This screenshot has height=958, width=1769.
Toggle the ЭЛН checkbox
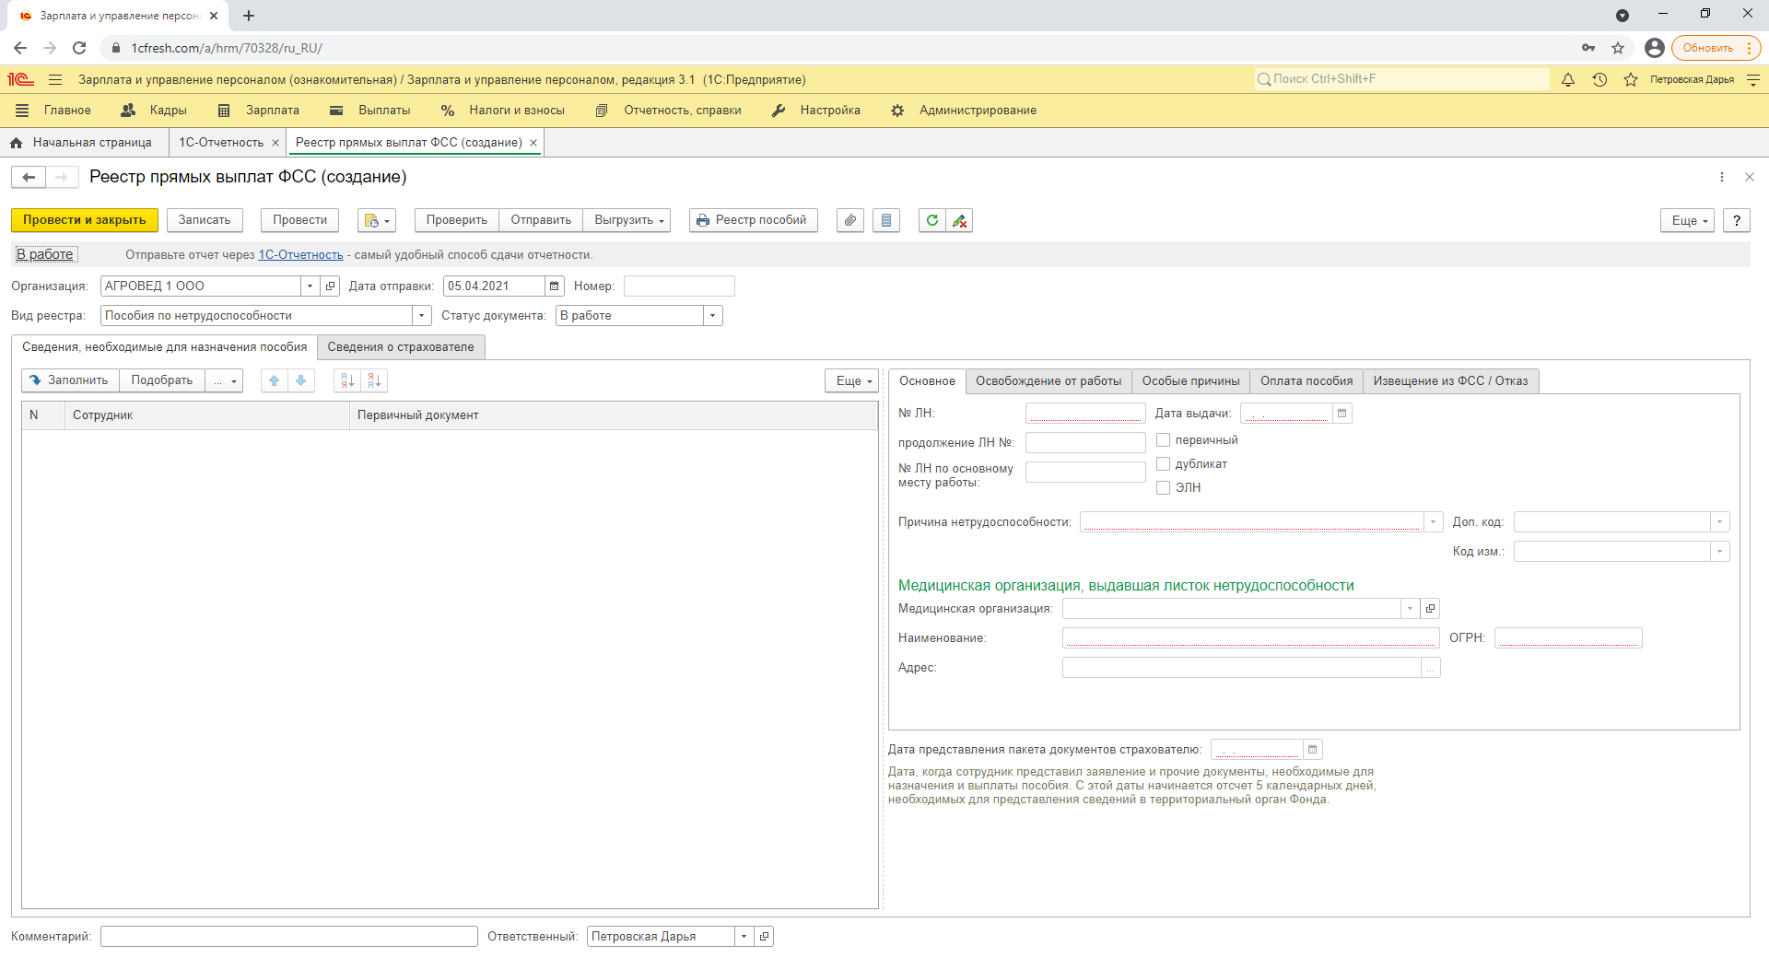1163,488
